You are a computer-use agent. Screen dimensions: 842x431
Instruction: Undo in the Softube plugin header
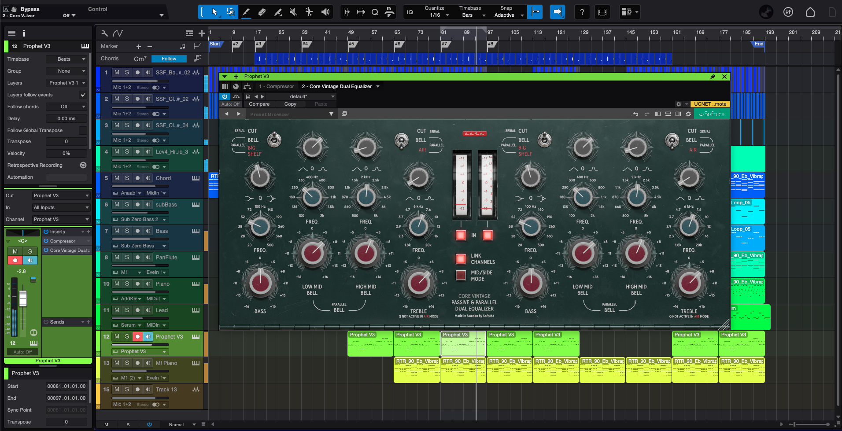coord(635,114)
